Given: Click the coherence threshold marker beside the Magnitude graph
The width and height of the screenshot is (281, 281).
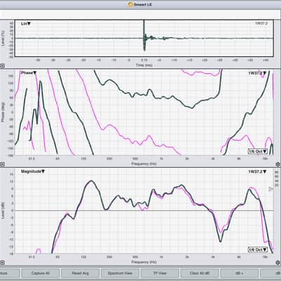Looking at the screenshot, I should click(270, 189).
